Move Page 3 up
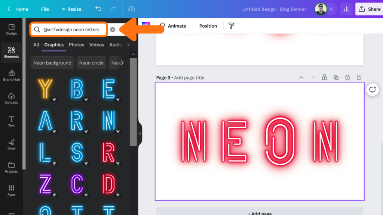Viewport: 383px width, 215px height. (301, 77)
